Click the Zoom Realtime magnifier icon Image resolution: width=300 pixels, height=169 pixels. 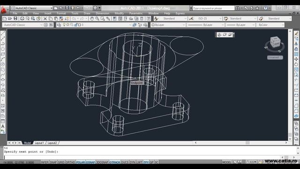(97, 19)
